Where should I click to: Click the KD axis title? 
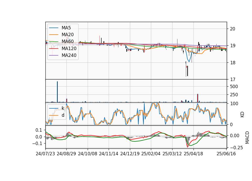(x=242, y=115)
